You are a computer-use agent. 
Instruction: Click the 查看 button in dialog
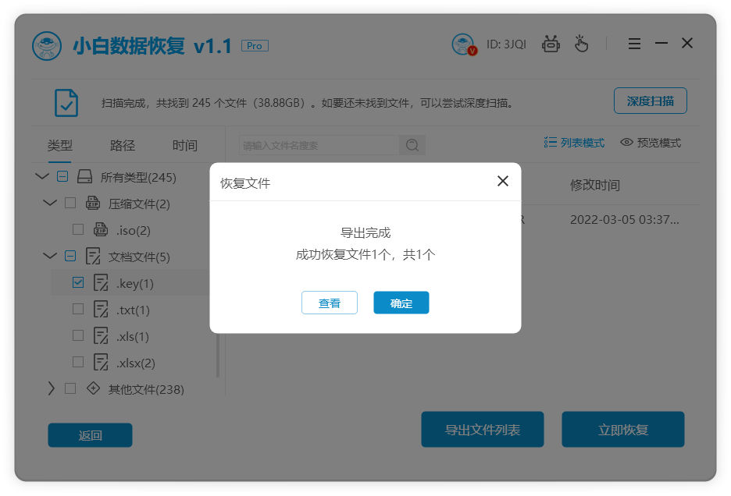[x=330, y=303]
